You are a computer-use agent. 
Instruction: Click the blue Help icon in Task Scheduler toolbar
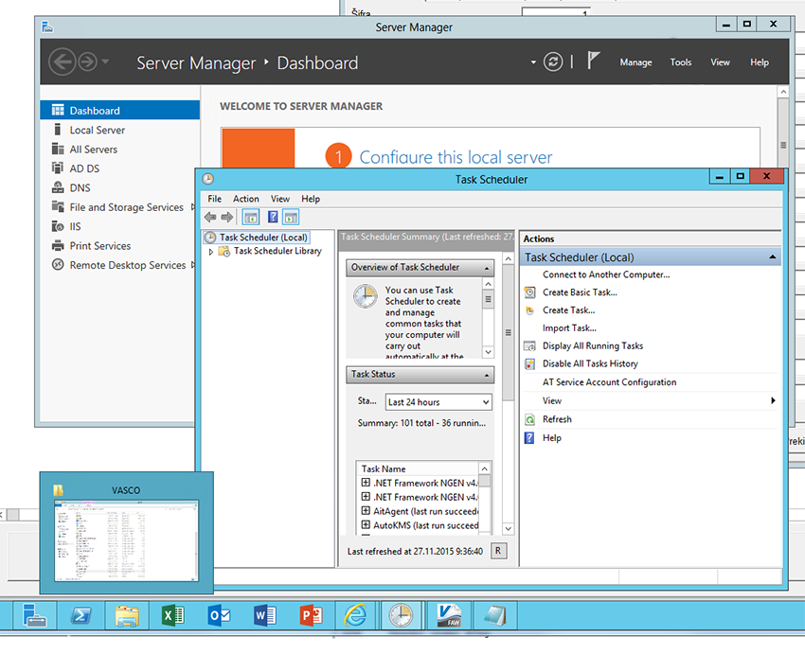[x=272, y=218]
